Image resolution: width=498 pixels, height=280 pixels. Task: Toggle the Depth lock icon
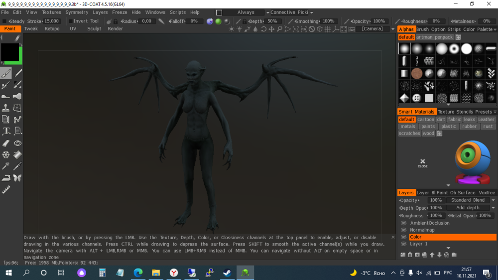click(244, 21)
